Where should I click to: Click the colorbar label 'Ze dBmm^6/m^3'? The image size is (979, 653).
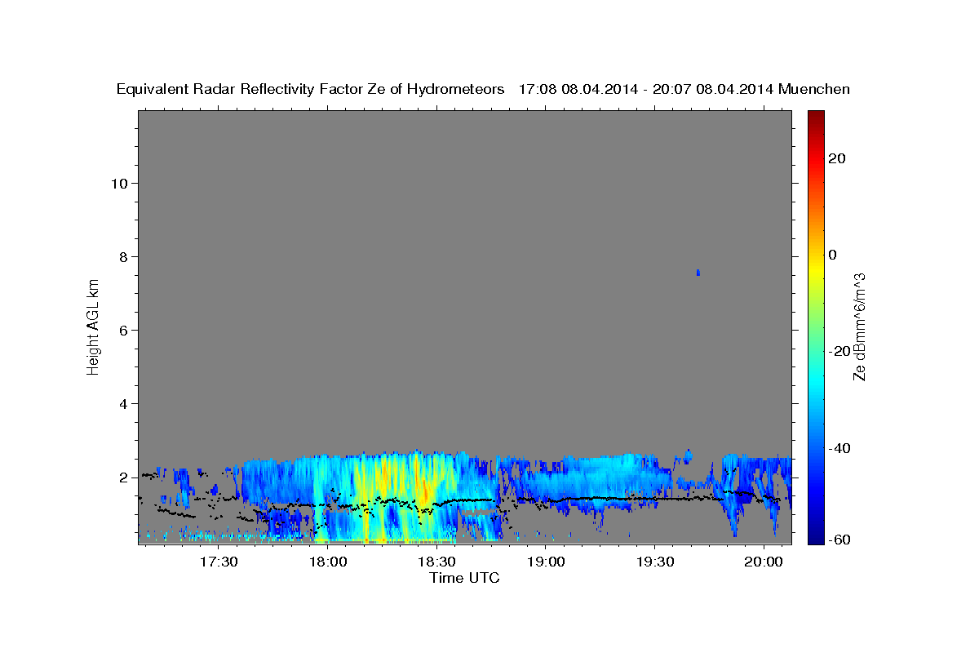pyautogui.click(x=858, y=326)
